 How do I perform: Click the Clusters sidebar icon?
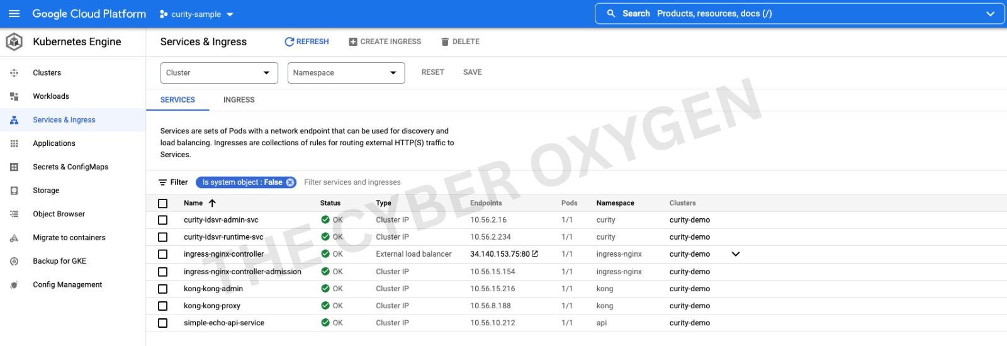point(14,73)
